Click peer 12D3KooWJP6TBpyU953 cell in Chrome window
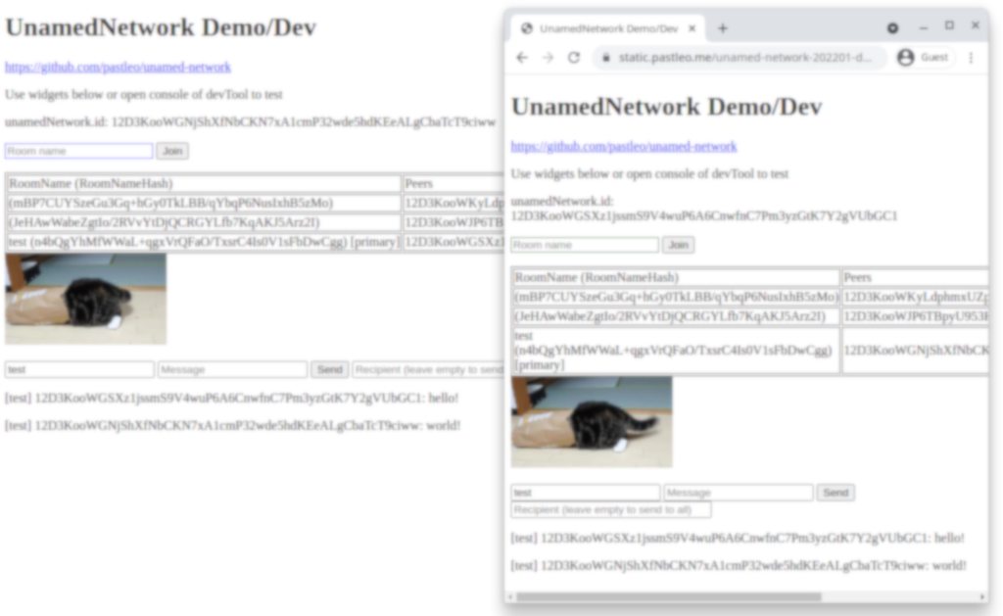Viewport: 1003px width, 616px height. click(915, 316)
